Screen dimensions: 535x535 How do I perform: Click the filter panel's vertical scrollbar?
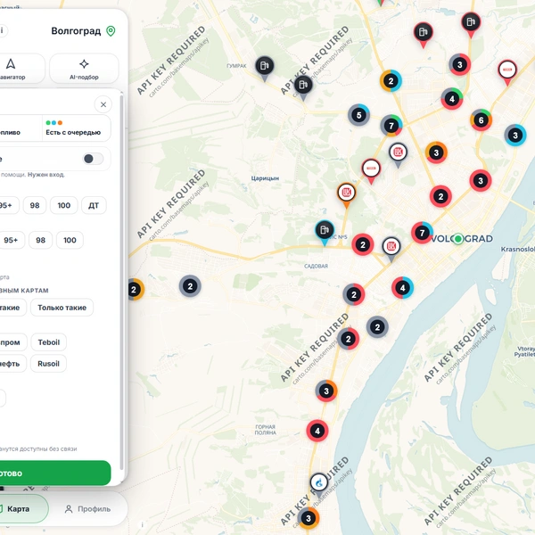click(121, 284)
